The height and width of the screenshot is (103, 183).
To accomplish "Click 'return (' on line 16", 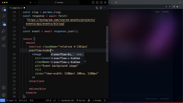I will 29,39.
